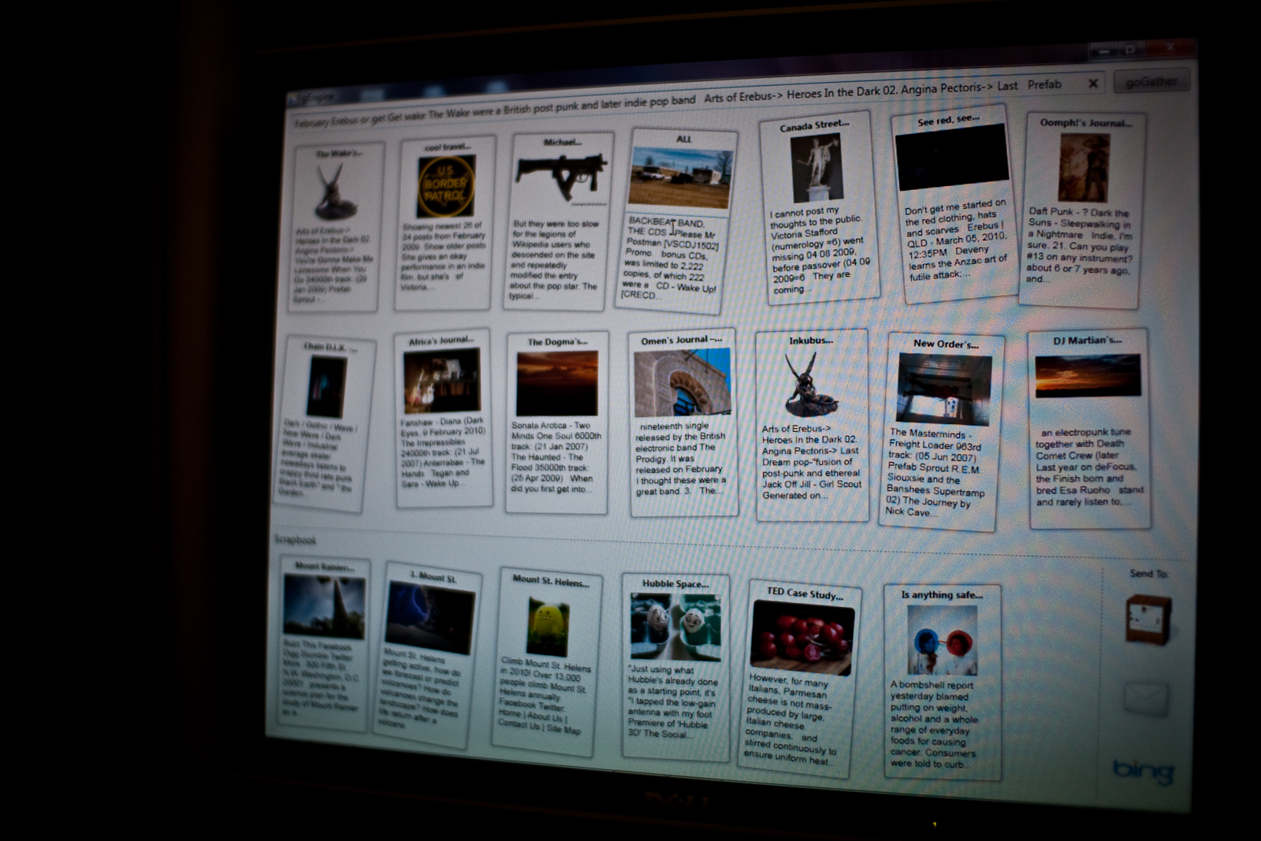Click the "Inkubus..." card title
The width and height of the screenshot is (1261, 841).
click(811, 340)
